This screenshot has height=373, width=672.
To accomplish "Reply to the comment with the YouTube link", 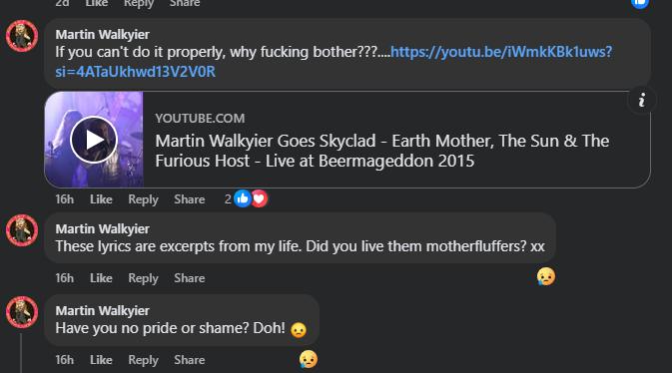I will 143,199.
